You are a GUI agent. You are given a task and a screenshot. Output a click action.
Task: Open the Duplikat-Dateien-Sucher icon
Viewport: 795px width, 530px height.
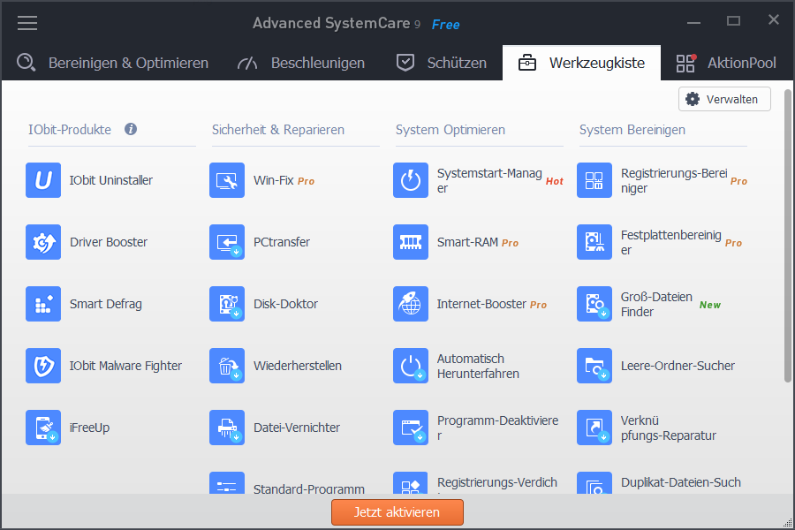pos(594,483)
